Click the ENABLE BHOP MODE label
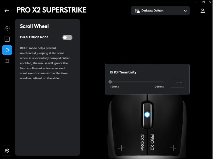Viewport: 213px width, 159px height. 34,38
